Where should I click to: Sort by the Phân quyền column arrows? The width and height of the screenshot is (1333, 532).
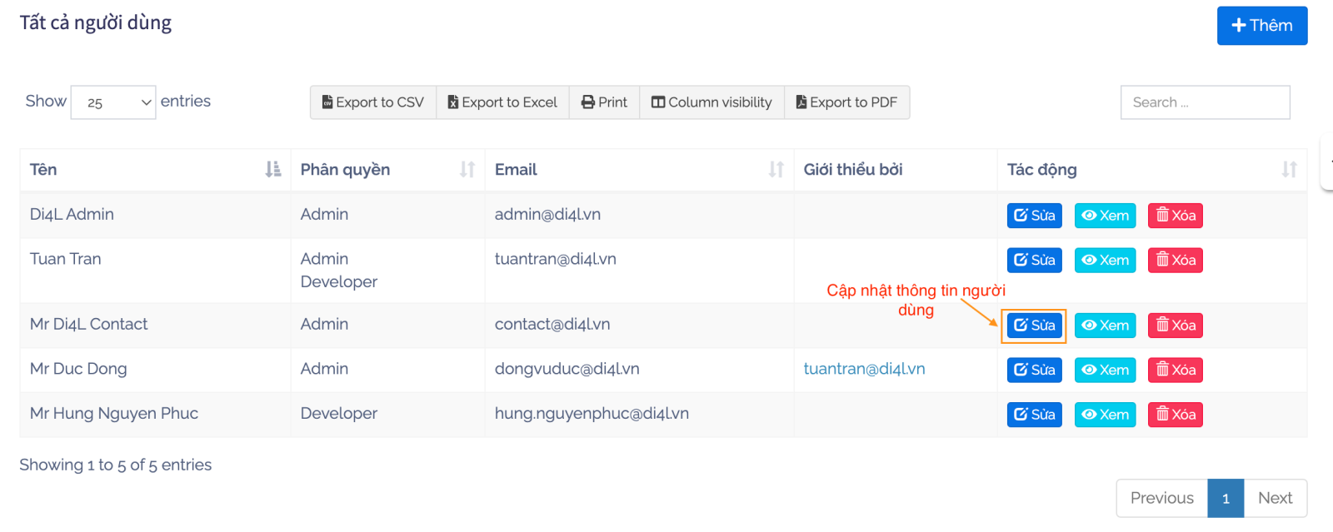click(x=467, y=170)
